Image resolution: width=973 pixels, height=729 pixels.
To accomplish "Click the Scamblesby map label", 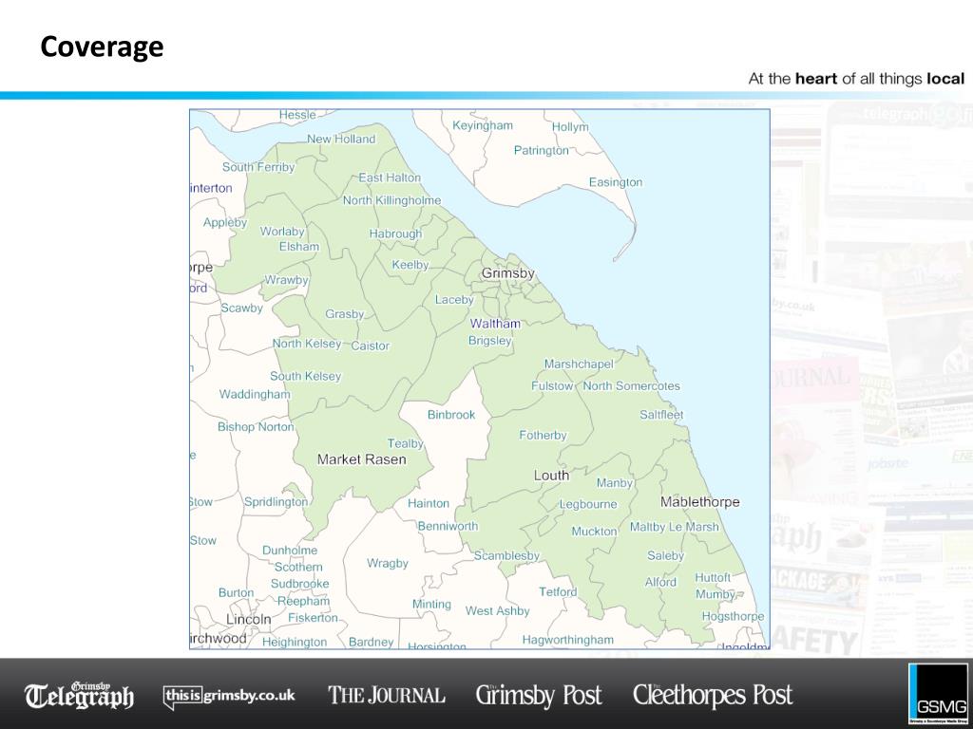I will pyautogui.click(x=507, y=556).
